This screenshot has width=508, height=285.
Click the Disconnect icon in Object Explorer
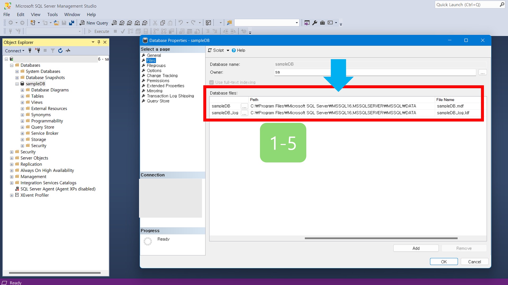pyautogui.click(x=38, y=50)
